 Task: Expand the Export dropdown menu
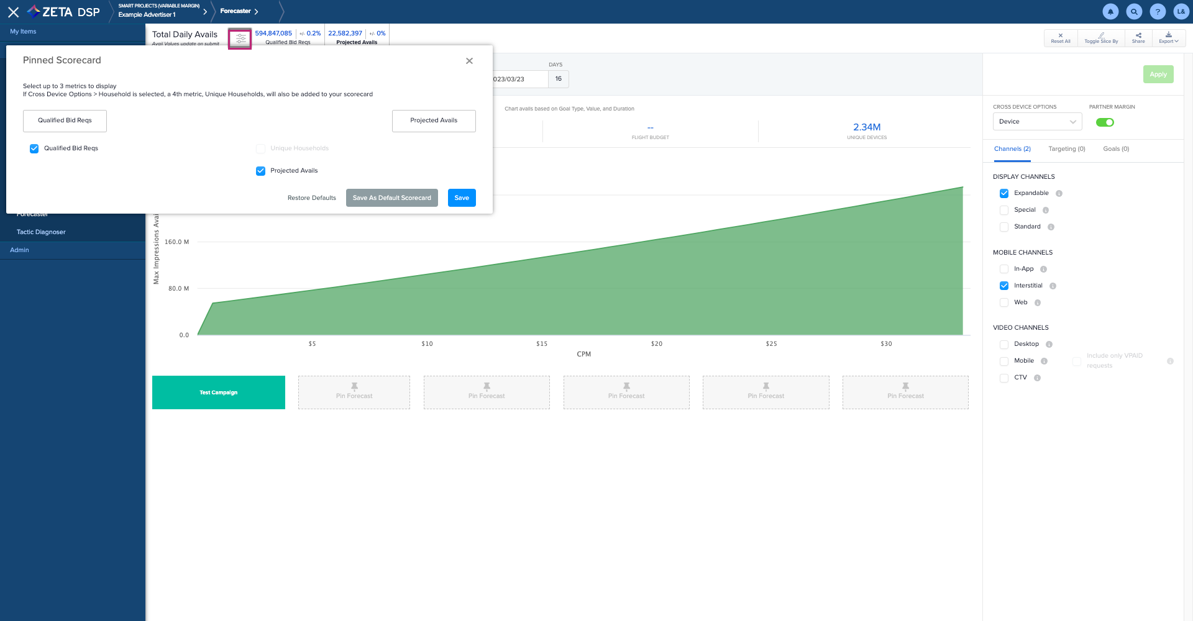point(1168,38)
